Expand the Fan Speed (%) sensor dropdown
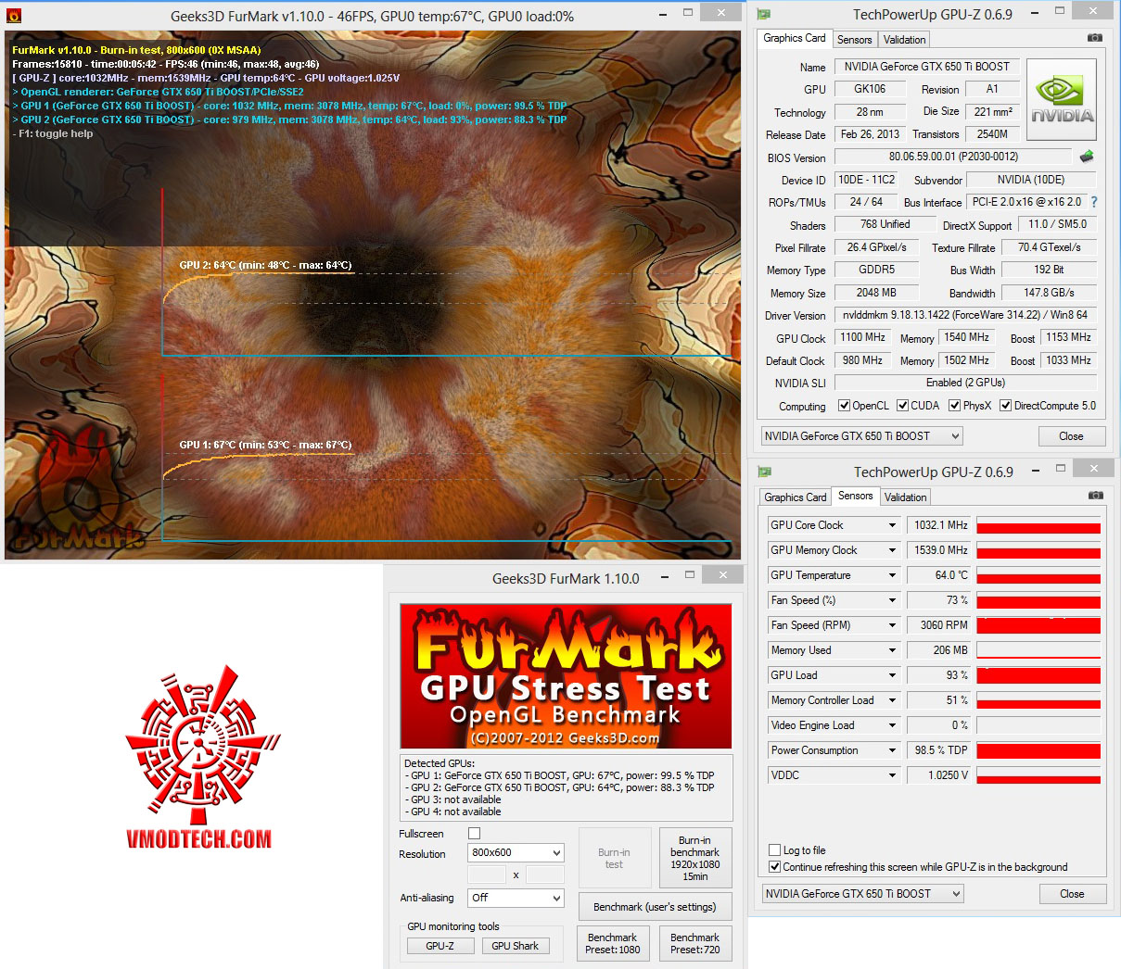The image size is (1121, 969). click(x=892, y=600)
